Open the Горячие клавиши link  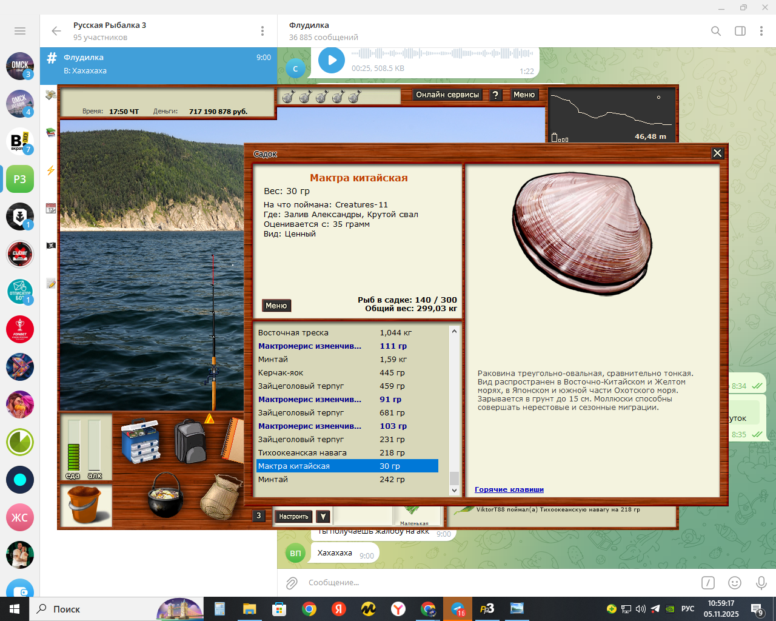[509, 489]
